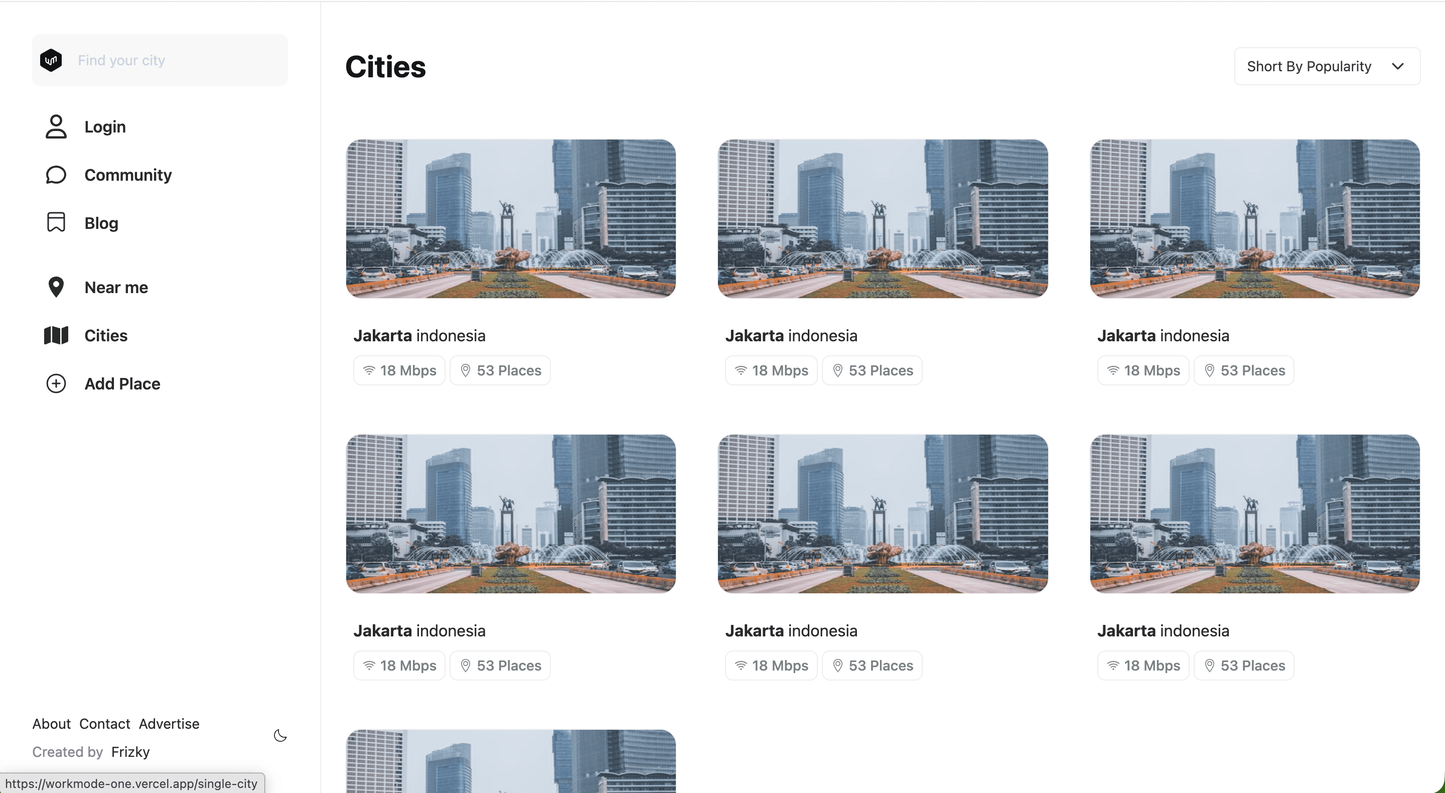Click the 53 Places badge, top-middle card

pos(872,370)
